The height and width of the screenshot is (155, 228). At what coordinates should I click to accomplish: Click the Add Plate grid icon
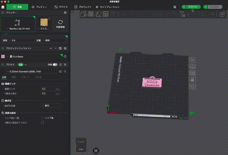[x=91, y=14]
